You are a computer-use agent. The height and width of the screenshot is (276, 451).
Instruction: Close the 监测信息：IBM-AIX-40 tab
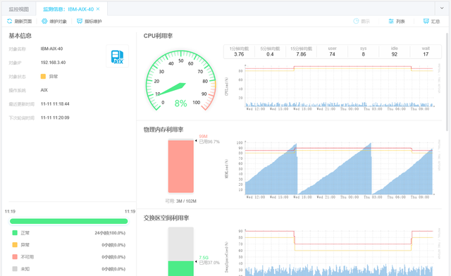pyautogui.click(x=98, y=9)
